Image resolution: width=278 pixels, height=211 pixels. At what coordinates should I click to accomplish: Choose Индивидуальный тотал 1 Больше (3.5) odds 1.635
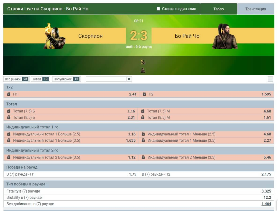131,141
